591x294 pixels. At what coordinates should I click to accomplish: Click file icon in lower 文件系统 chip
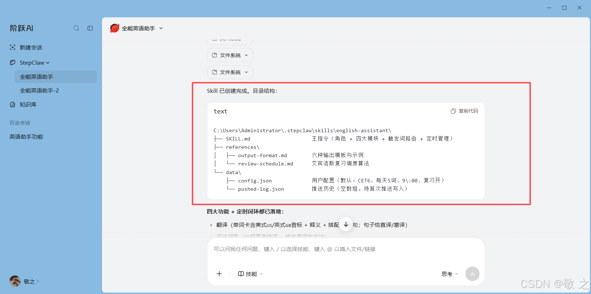click(x=215, y=72)
